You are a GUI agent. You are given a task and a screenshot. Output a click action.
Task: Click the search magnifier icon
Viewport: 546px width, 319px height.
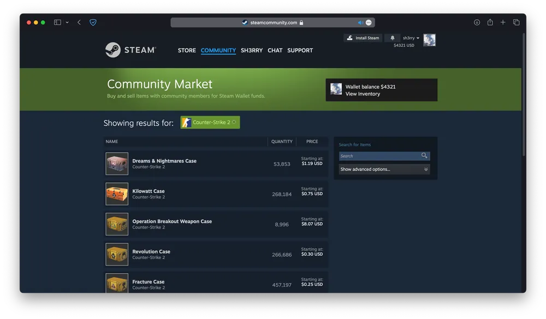pos(424,155)
